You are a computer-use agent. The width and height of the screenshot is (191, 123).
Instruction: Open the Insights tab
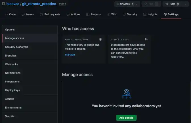click(x=150, y=14)
